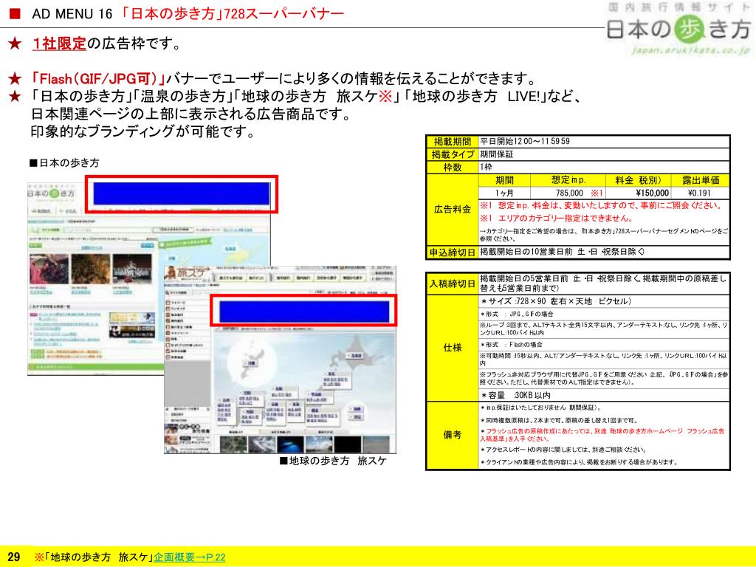This screenshot has height=567, width=756.
Task: Click the red フラッシュ広告の原稿作成 remark
Action: [x=602, y=435]
